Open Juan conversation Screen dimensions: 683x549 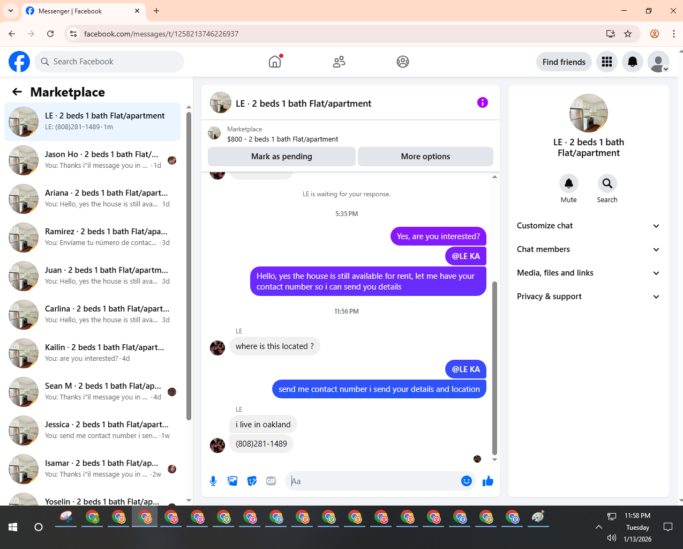(93, 276)
